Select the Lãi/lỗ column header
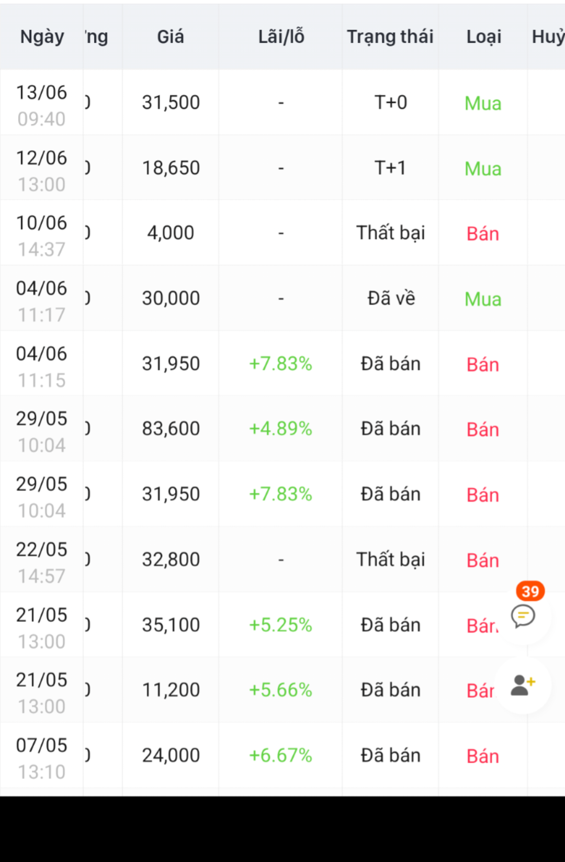This screenshot has height=862, width=565. [281, 37]
